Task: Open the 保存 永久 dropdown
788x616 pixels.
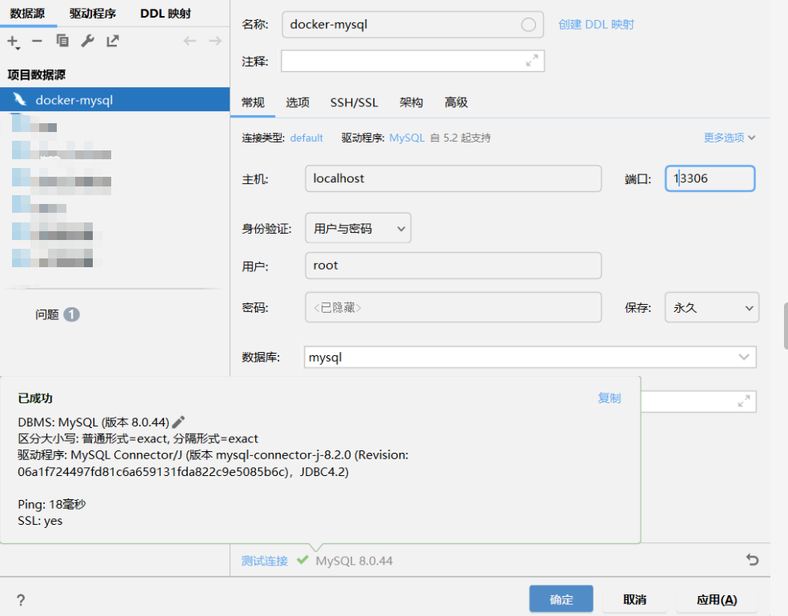Action: pos(712,307)
